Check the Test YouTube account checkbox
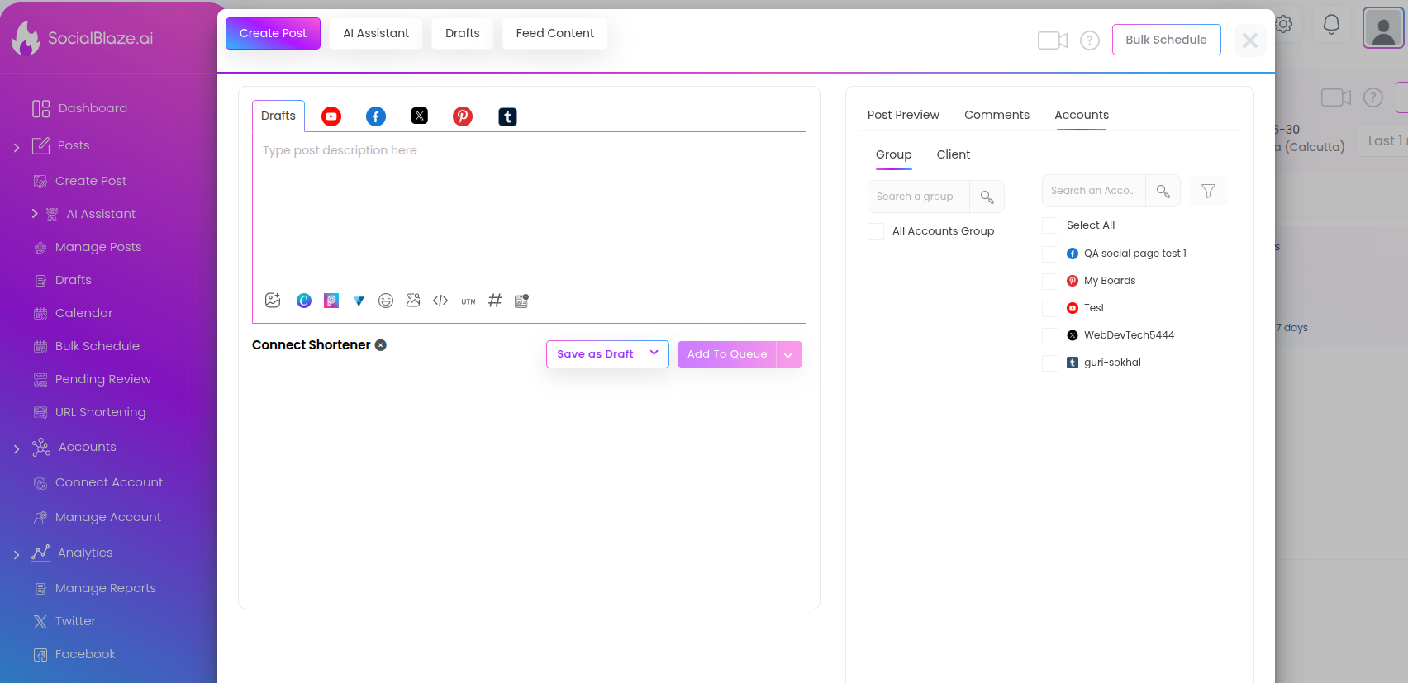Viewport: 1408px width, 683px height. [x=1050, y=308]
